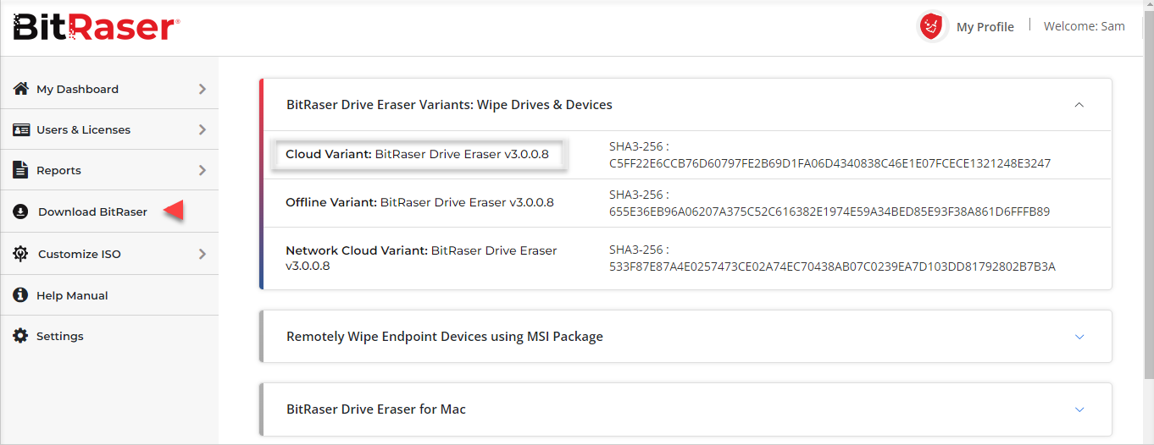
Task: Click the ID card icon for Users & Licenses
Action: (x=21, y=129)
